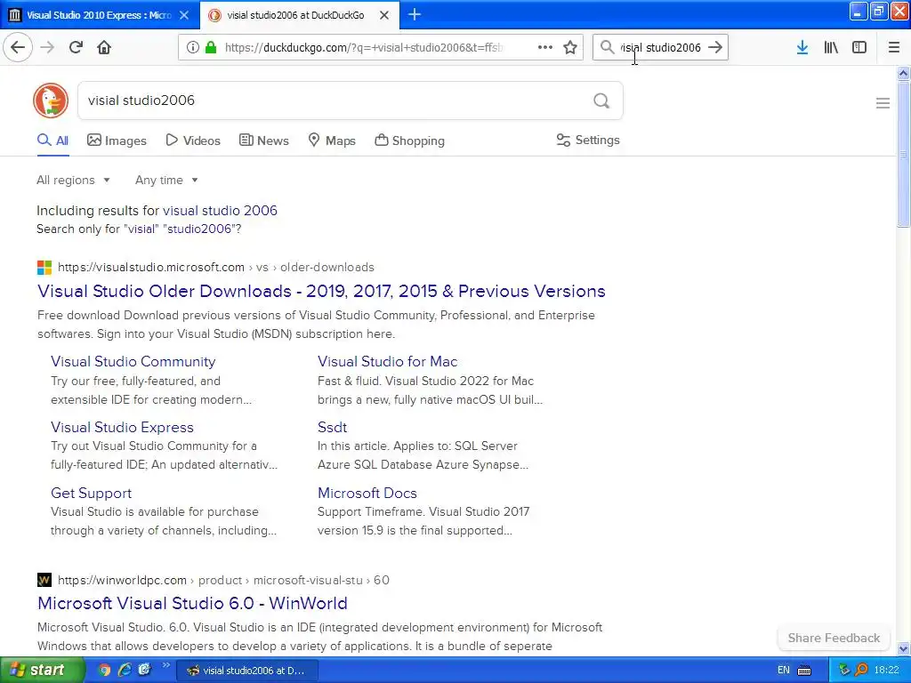Click the DuckDuckGo search magnifier button
Viewport: 911px width, 683px height.
601,101
